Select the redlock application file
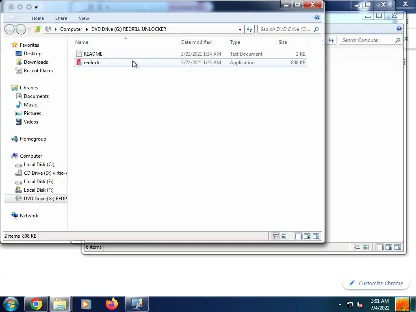This screenshot has height=312, width=416. click(x=191, y=63)
